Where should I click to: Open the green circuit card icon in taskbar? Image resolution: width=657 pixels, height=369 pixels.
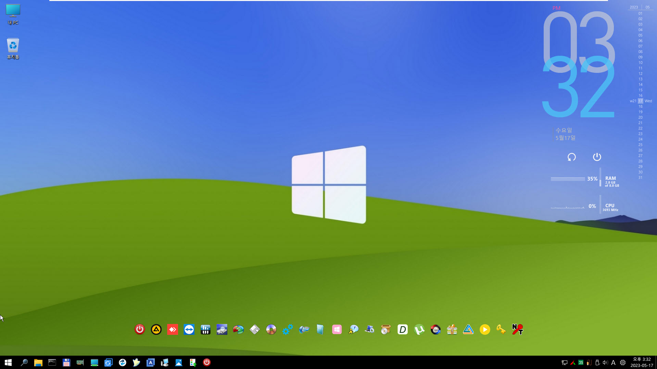point(80,363)
